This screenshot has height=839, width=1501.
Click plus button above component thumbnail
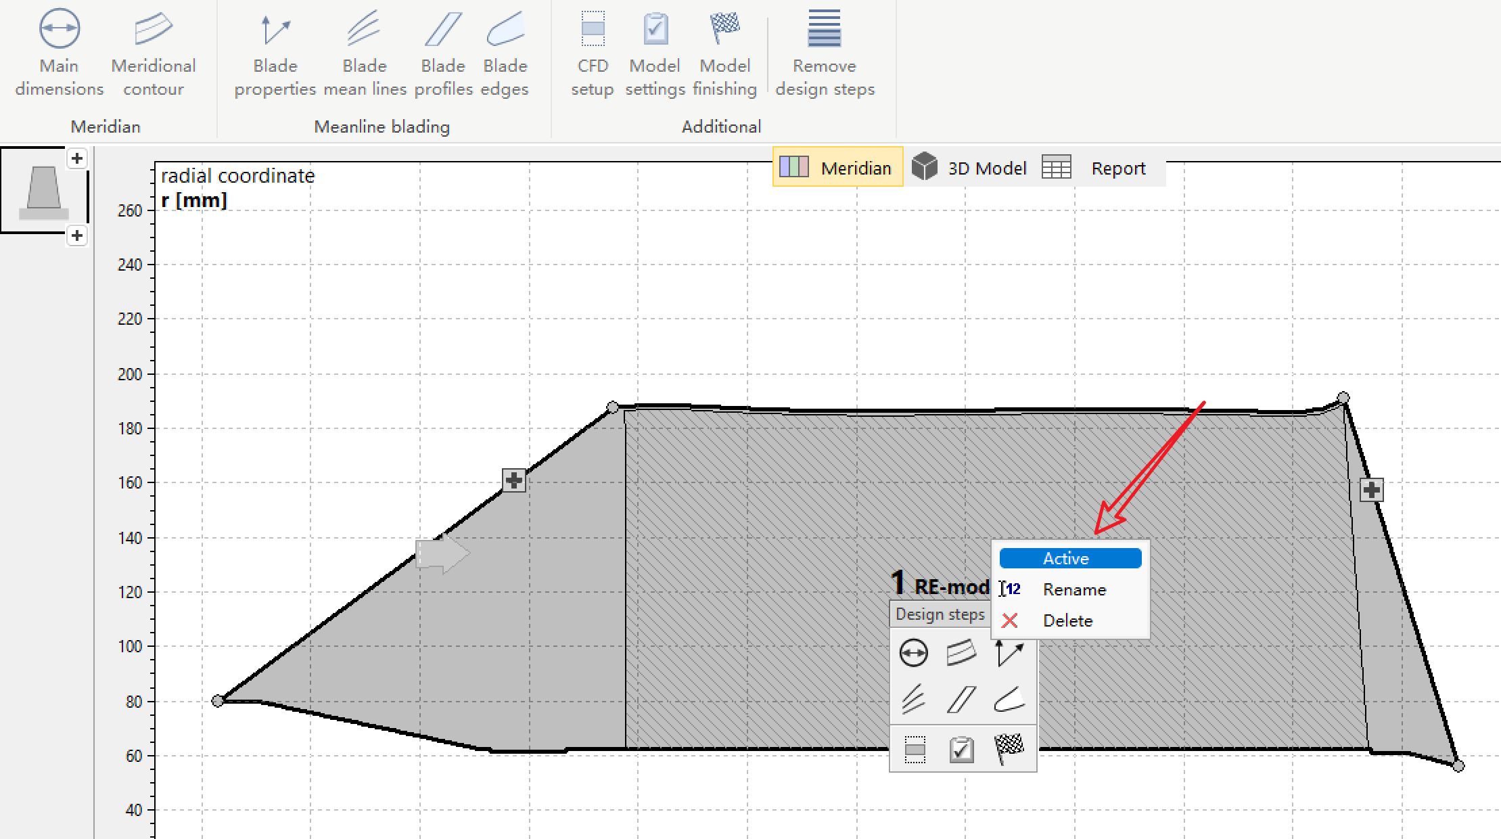[77, 158]
